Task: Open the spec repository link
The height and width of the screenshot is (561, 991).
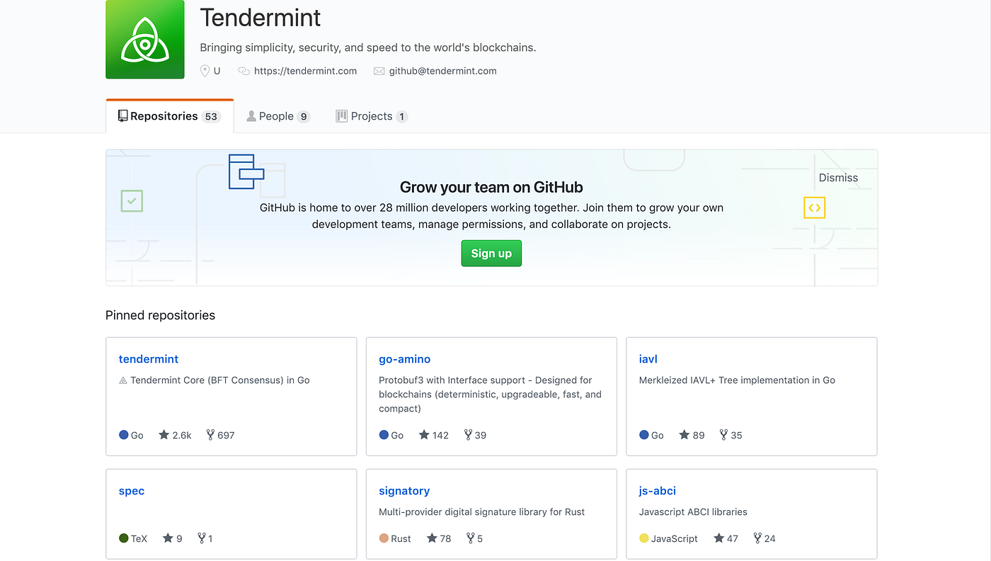Action: (132, 491)
